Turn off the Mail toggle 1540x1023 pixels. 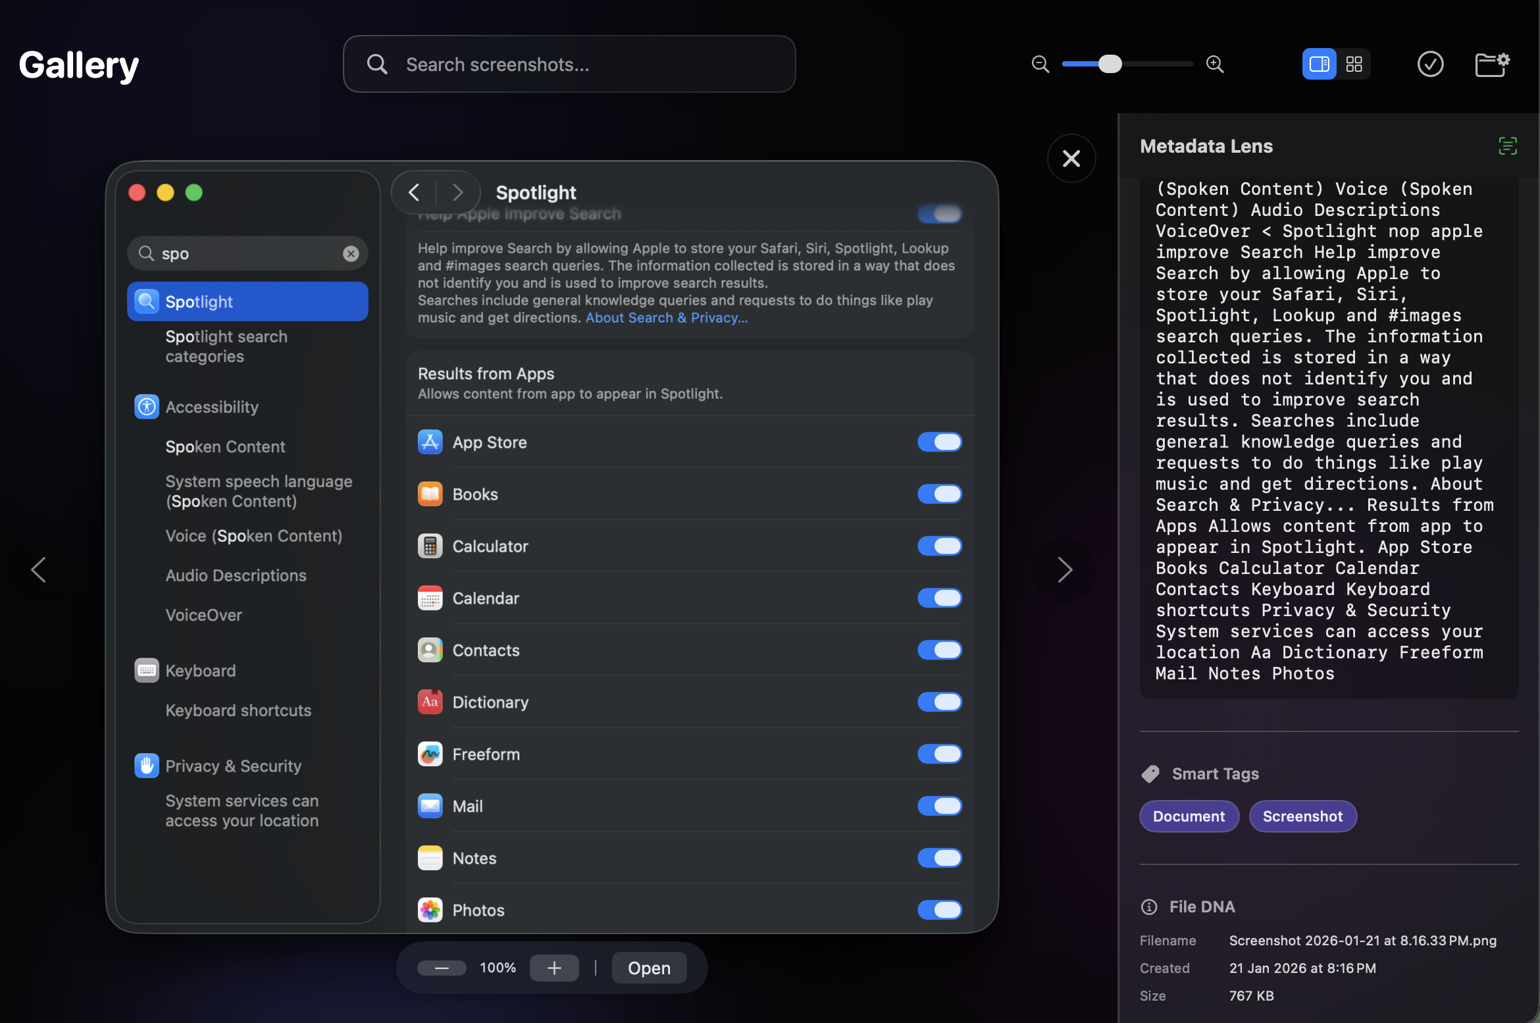point(939,806)
